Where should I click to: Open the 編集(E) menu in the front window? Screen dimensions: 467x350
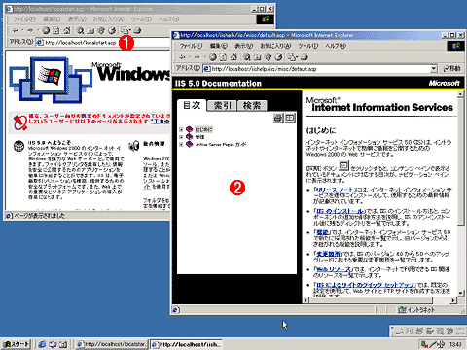[x=219, y=46]
